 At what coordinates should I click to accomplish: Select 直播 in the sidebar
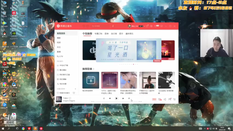[59, 52]
